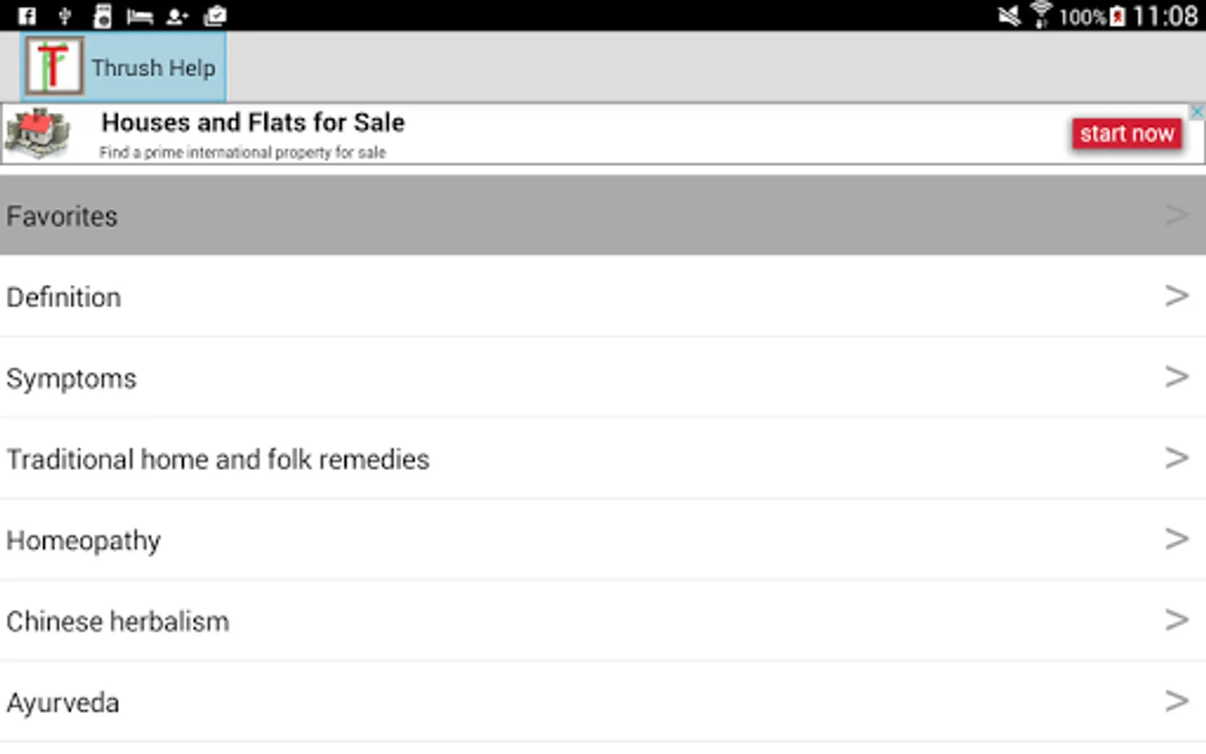Expand the Favorites row arrow

tap(1177, 215)
